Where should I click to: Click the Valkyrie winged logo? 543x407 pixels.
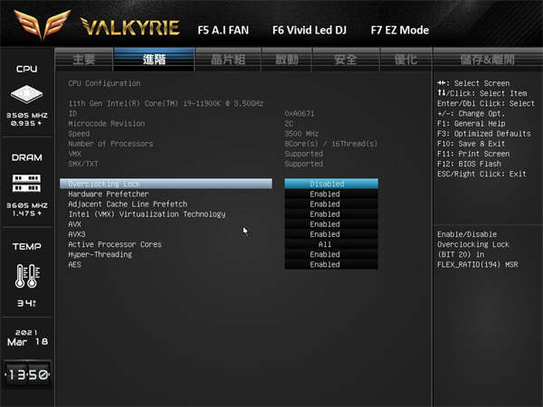[x=43, y=24]
